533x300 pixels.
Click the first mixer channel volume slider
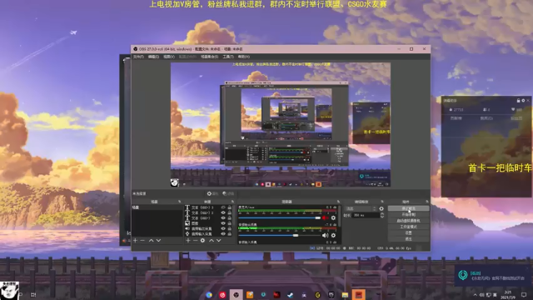(280, 217)
